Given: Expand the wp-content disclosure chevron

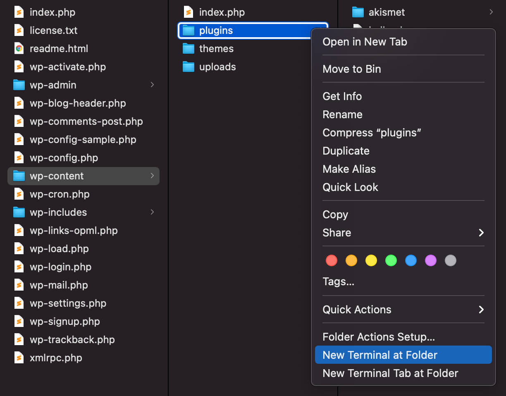Looking at the screenshot, I should (x=152, y=176).
